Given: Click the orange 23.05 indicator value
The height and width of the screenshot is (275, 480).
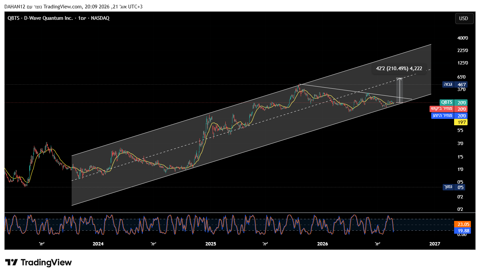Looking at the screenshot, I should 462,224.
